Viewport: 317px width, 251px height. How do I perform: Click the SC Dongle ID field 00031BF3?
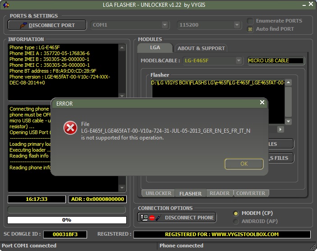coord(65,234)
